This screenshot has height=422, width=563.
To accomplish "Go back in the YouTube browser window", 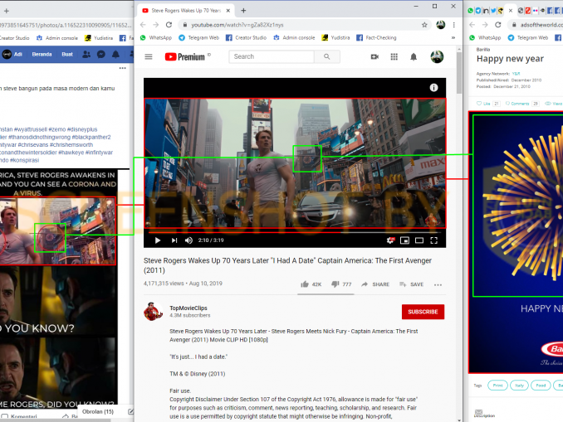I will pos(143,25).
